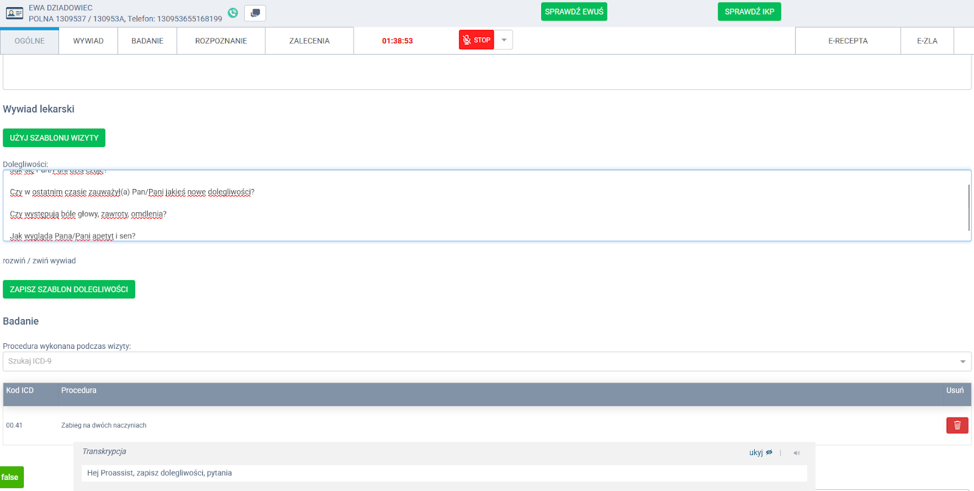Viewport: 974px width, 491px height.
Task: Click UŻYJ SZABLONU WIZYTY button
Action: (x=54, y=138)
